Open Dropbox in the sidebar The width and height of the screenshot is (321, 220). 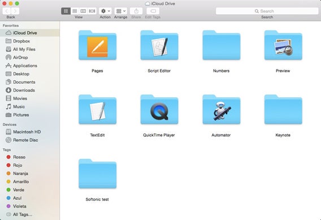(x=30, y=41)
